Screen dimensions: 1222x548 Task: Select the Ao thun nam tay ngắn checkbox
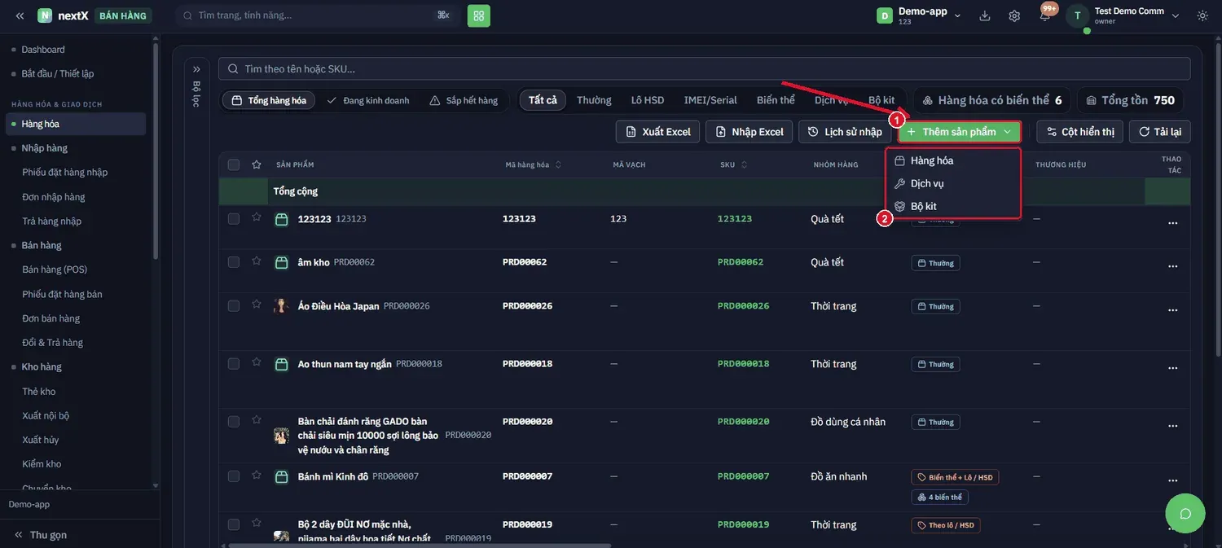point(234,364)
